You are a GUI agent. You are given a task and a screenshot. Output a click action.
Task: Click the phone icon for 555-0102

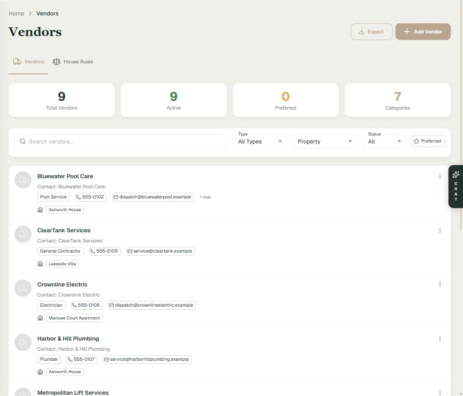[78, 197]
